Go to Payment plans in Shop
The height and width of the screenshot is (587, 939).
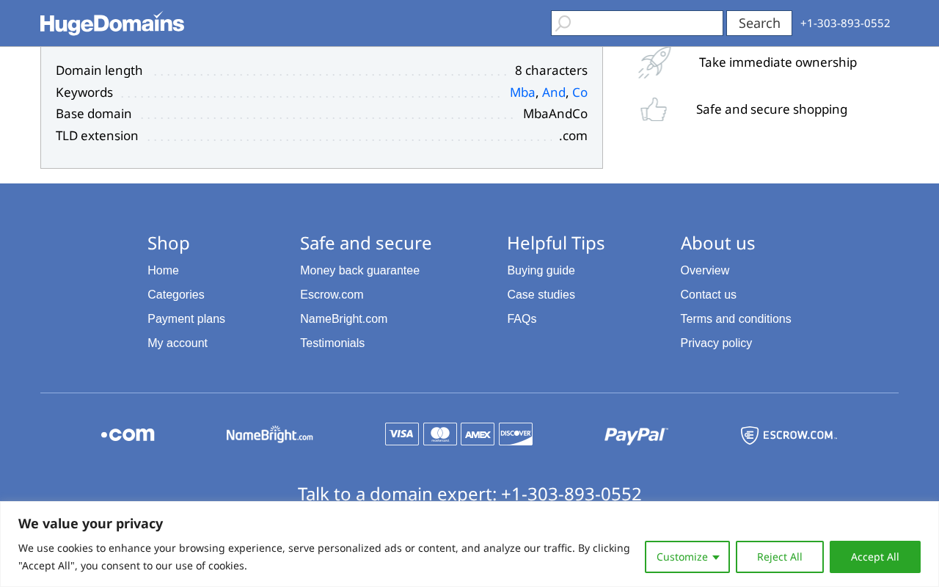pyautogui.click(x=186, y=319)
